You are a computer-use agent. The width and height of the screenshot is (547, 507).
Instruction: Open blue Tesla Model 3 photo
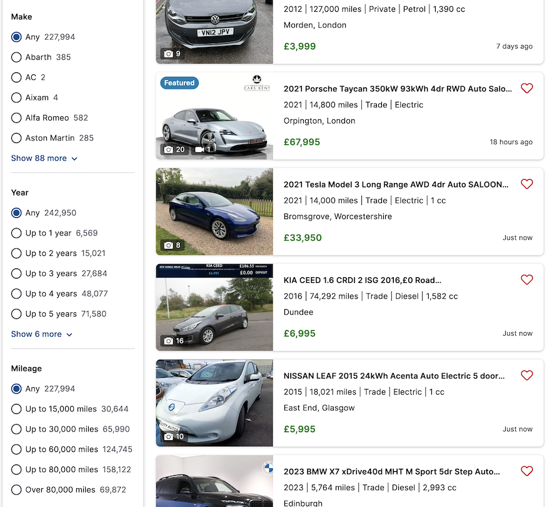tap(214, 212)
